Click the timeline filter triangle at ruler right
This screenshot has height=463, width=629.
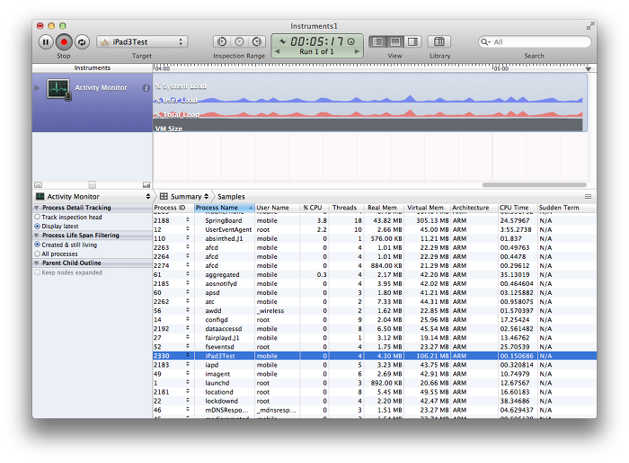(588, 69)
